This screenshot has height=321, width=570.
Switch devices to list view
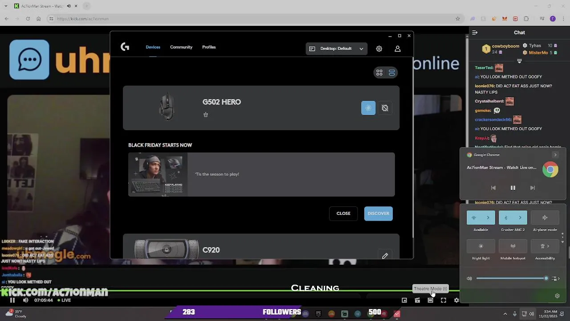[x=392, y=73]
